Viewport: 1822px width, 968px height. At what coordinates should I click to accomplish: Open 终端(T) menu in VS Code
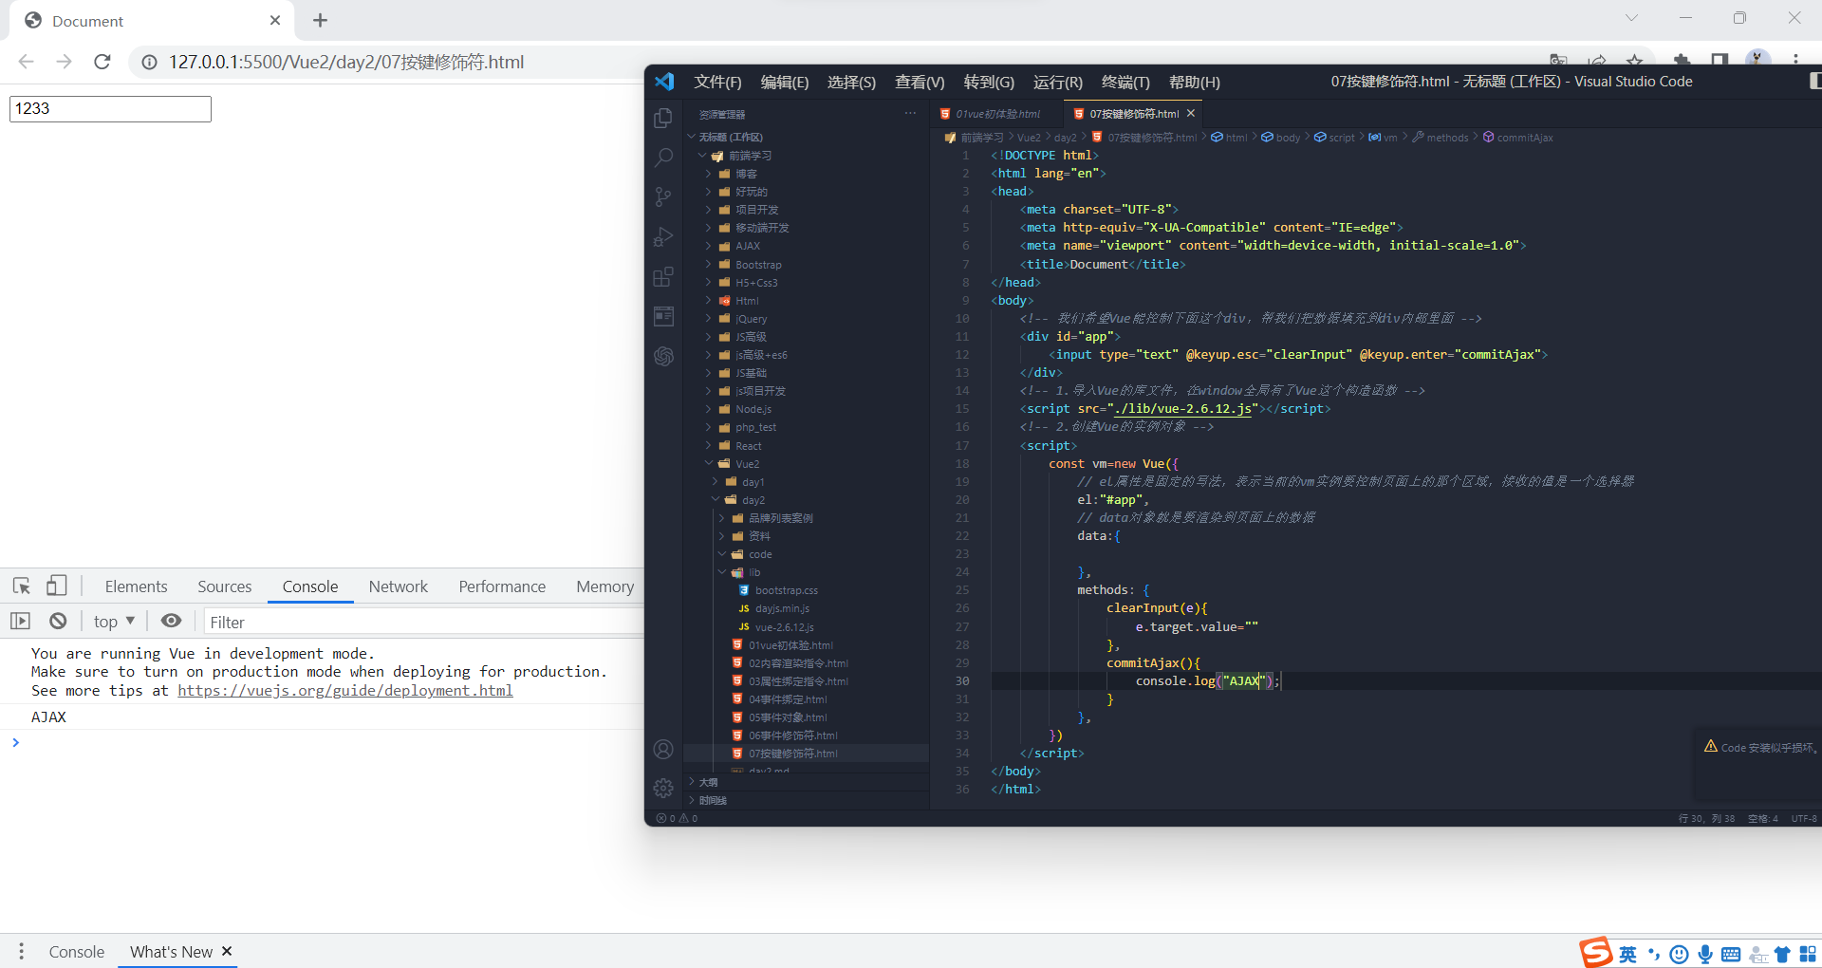pos(1125,83)
